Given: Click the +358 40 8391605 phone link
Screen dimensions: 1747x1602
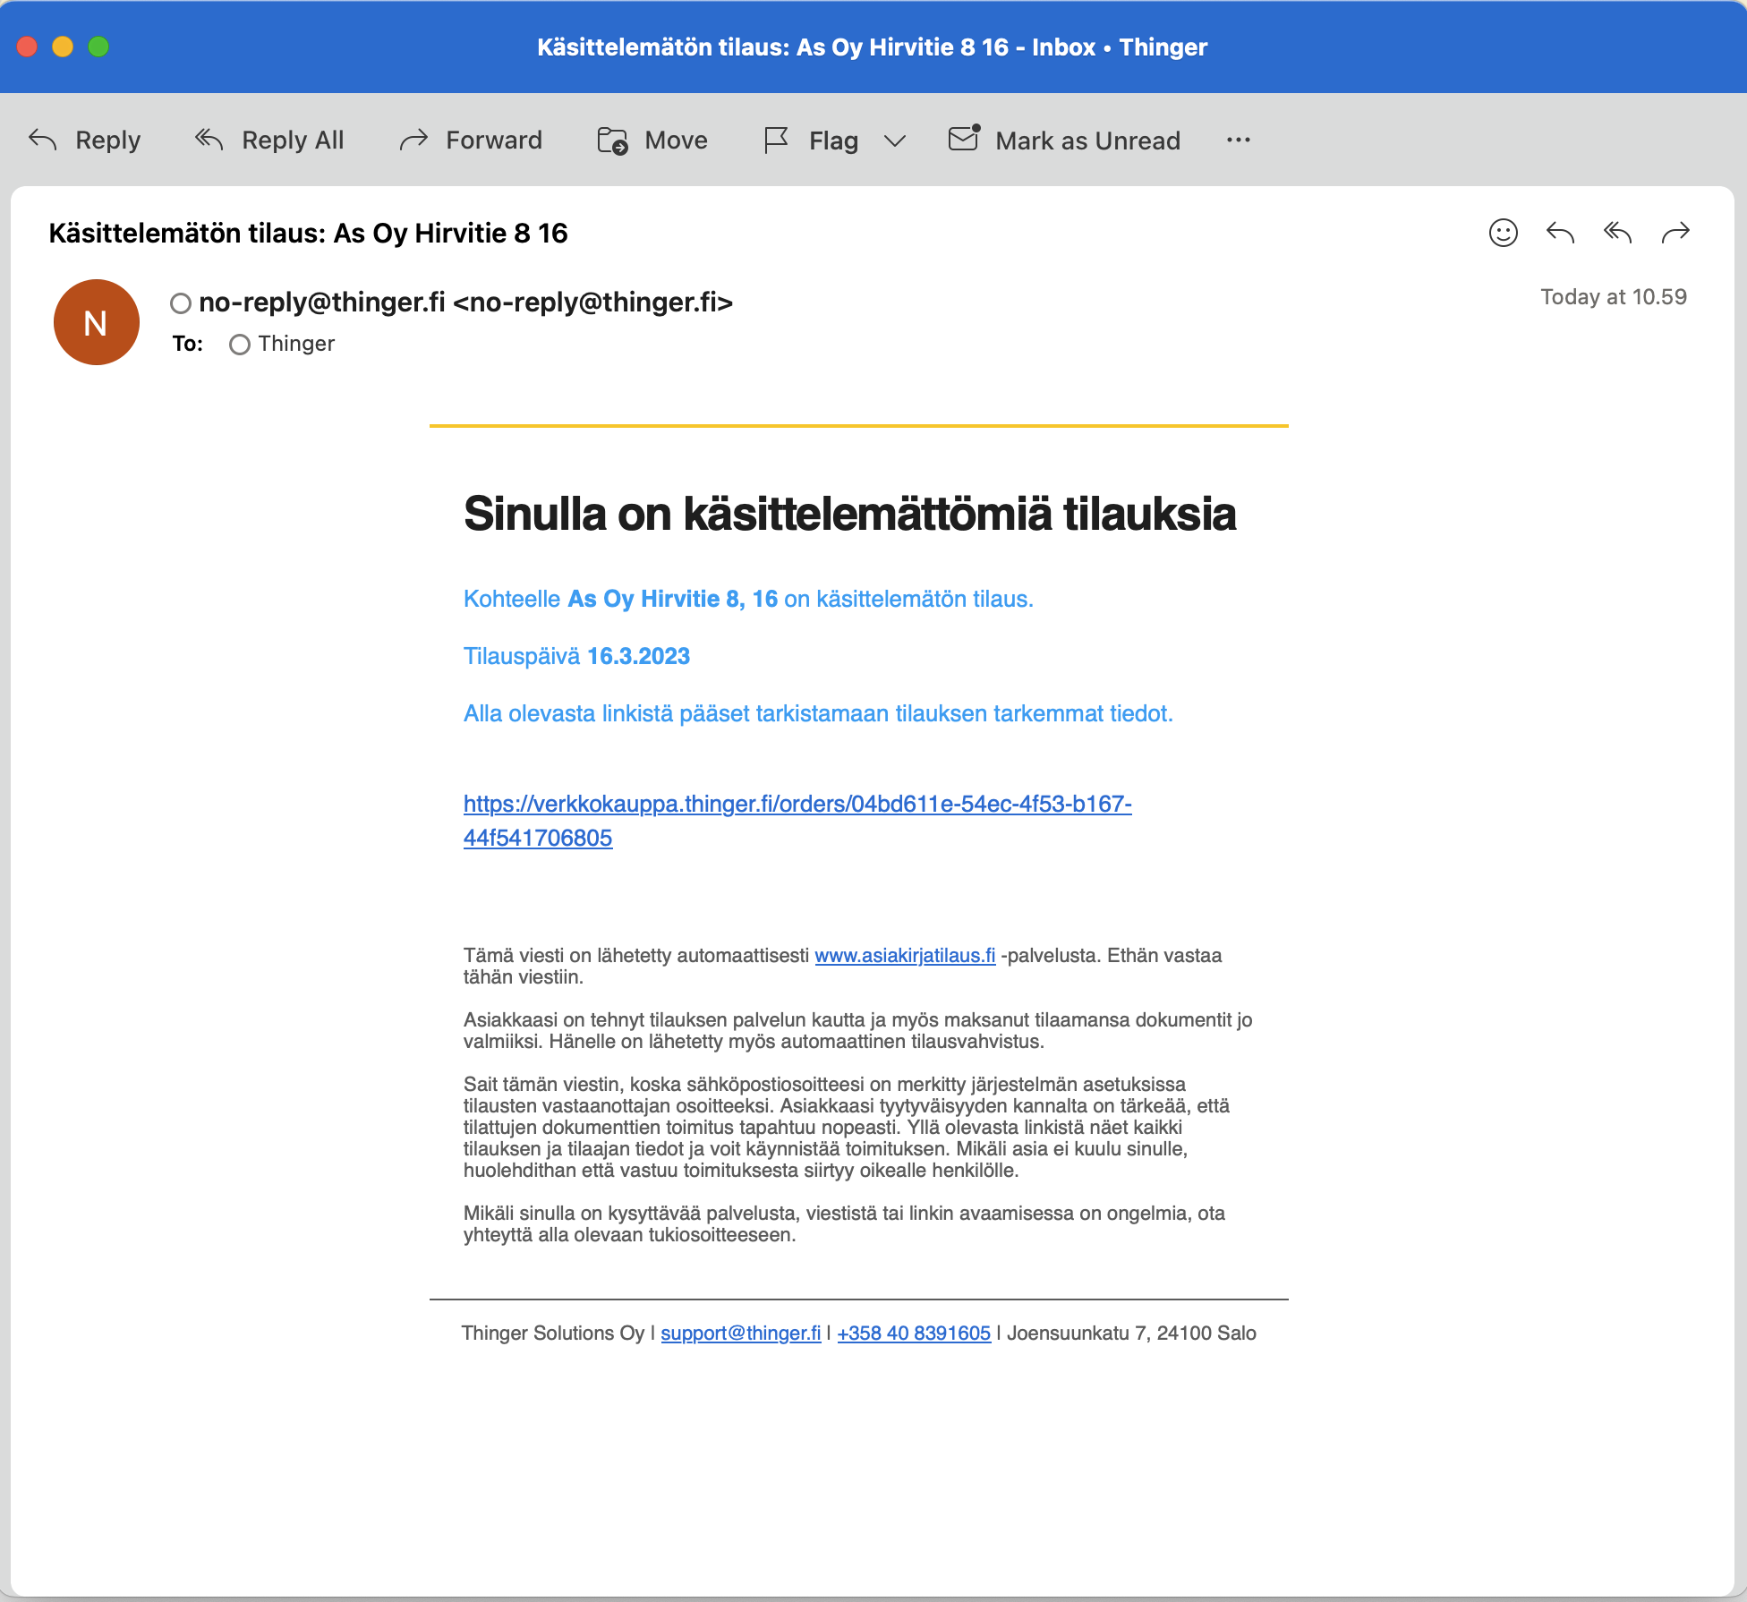Looking at the screenshot, I should pos(913,1334).
